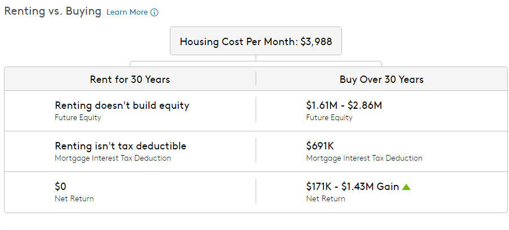Click Mortgage Interest Tax Deduction label in Buy column

tap(364, 158)
